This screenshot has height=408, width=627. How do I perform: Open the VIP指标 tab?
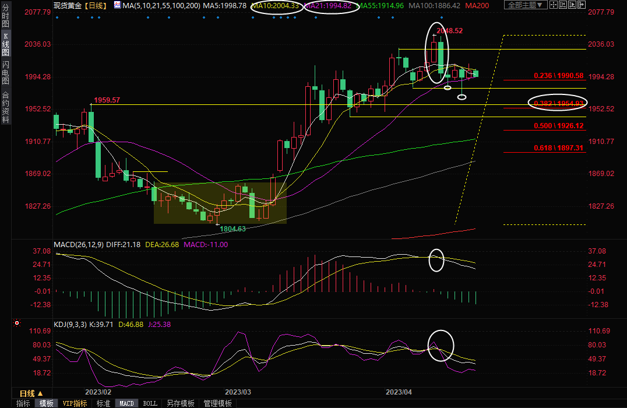click(x=75, y=403)
